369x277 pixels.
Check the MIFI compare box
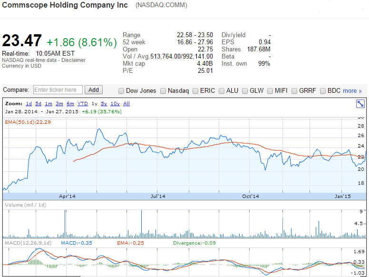point(270,91)
